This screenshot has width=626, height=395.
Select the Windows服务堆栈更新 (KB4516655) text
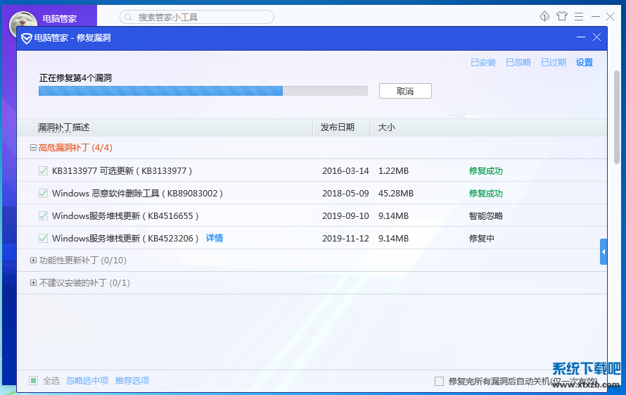125,215
